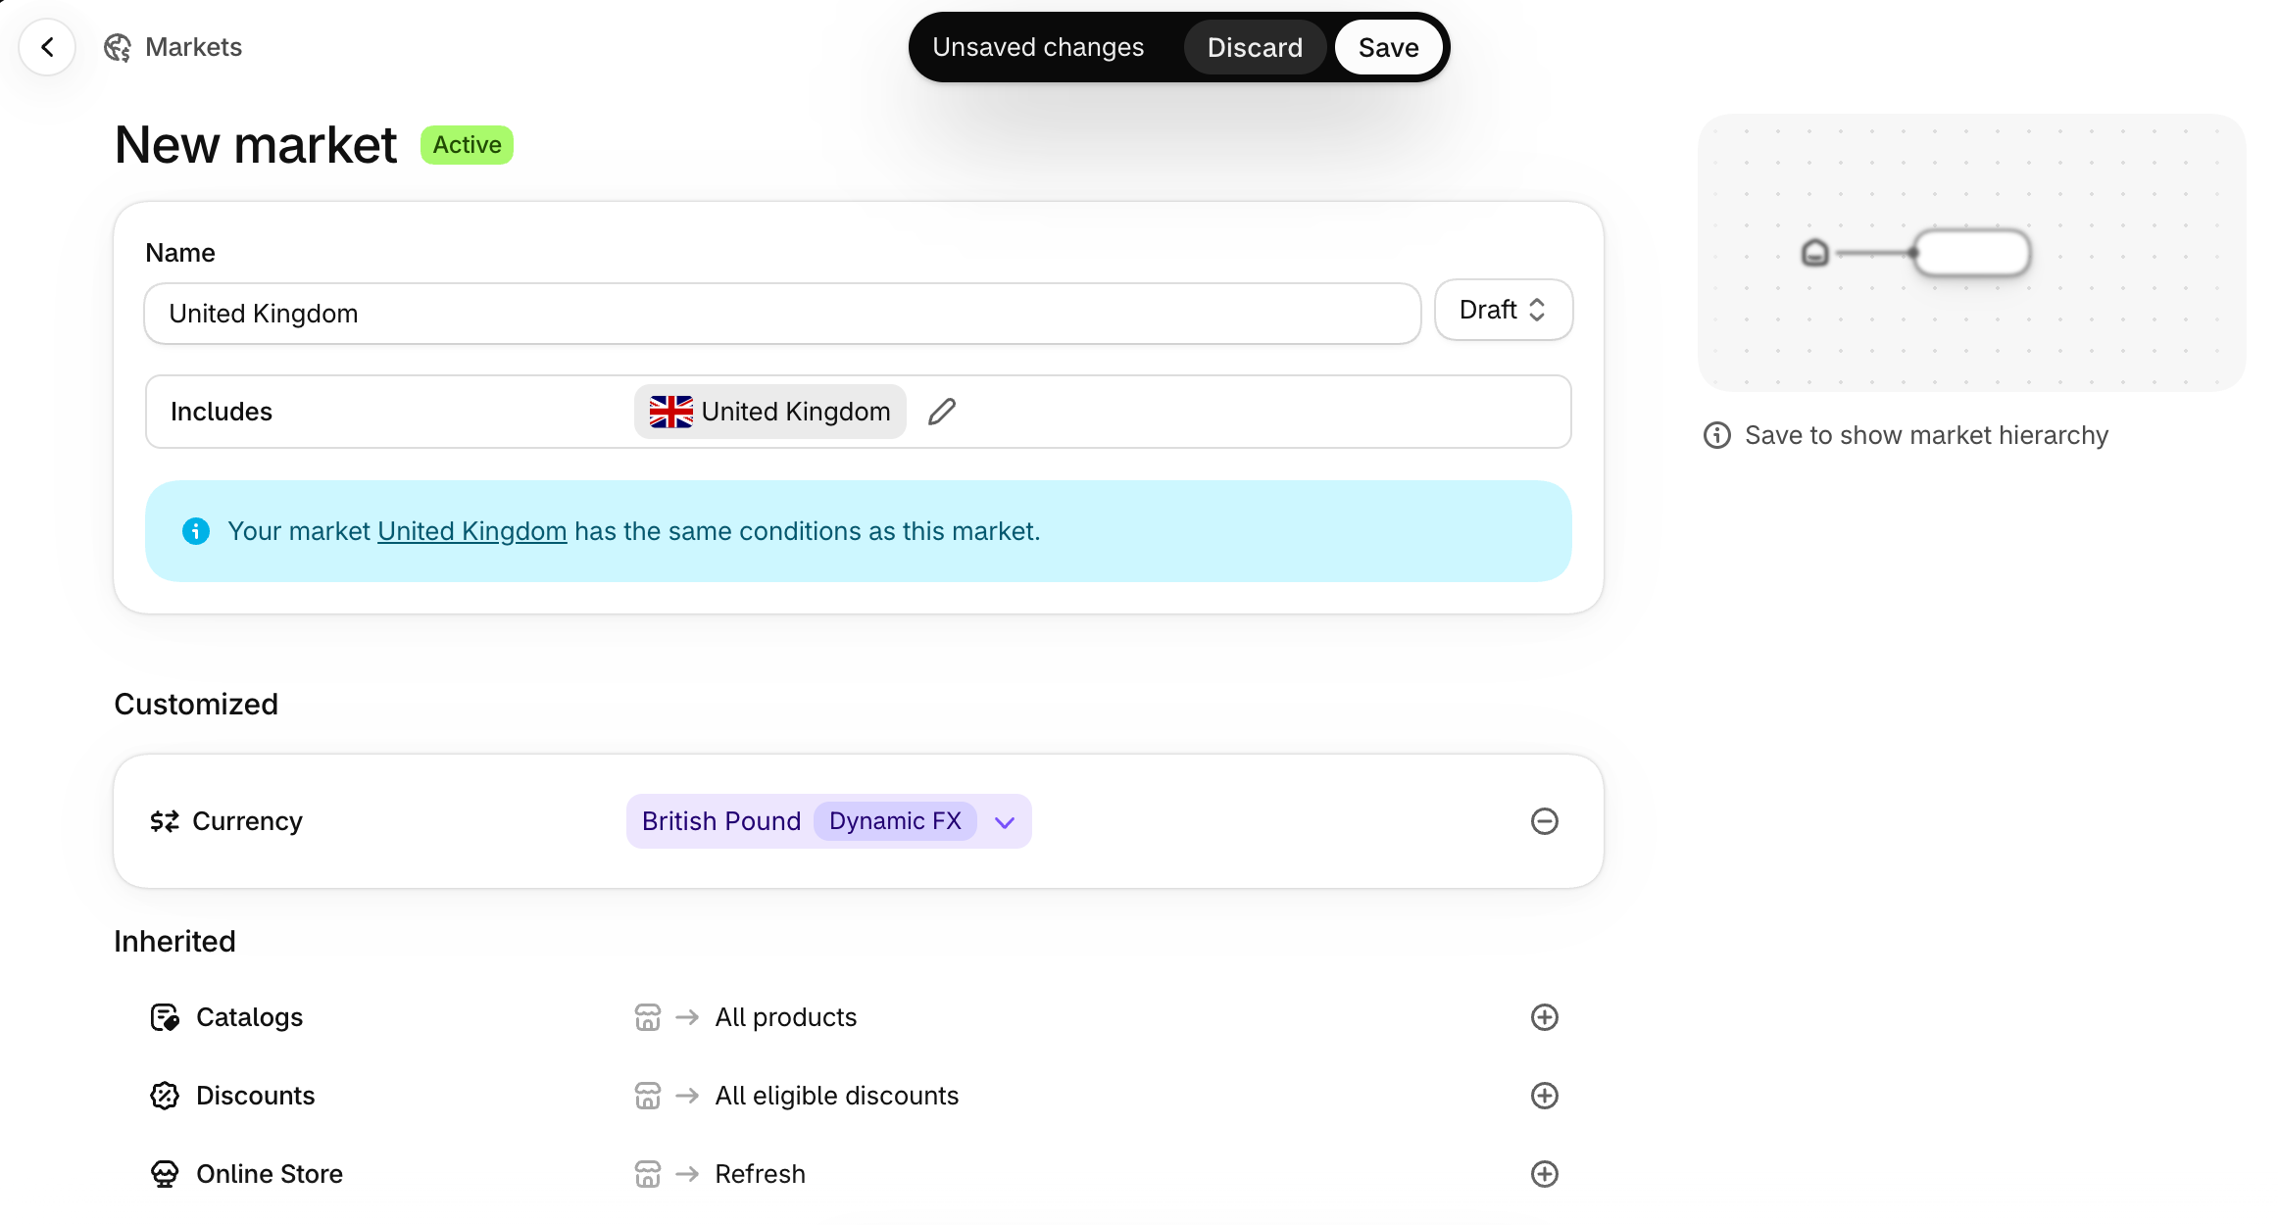Click store icon in the Discounts row
Viewport: 2278px width, 1225px height.
click(648, 1096)
